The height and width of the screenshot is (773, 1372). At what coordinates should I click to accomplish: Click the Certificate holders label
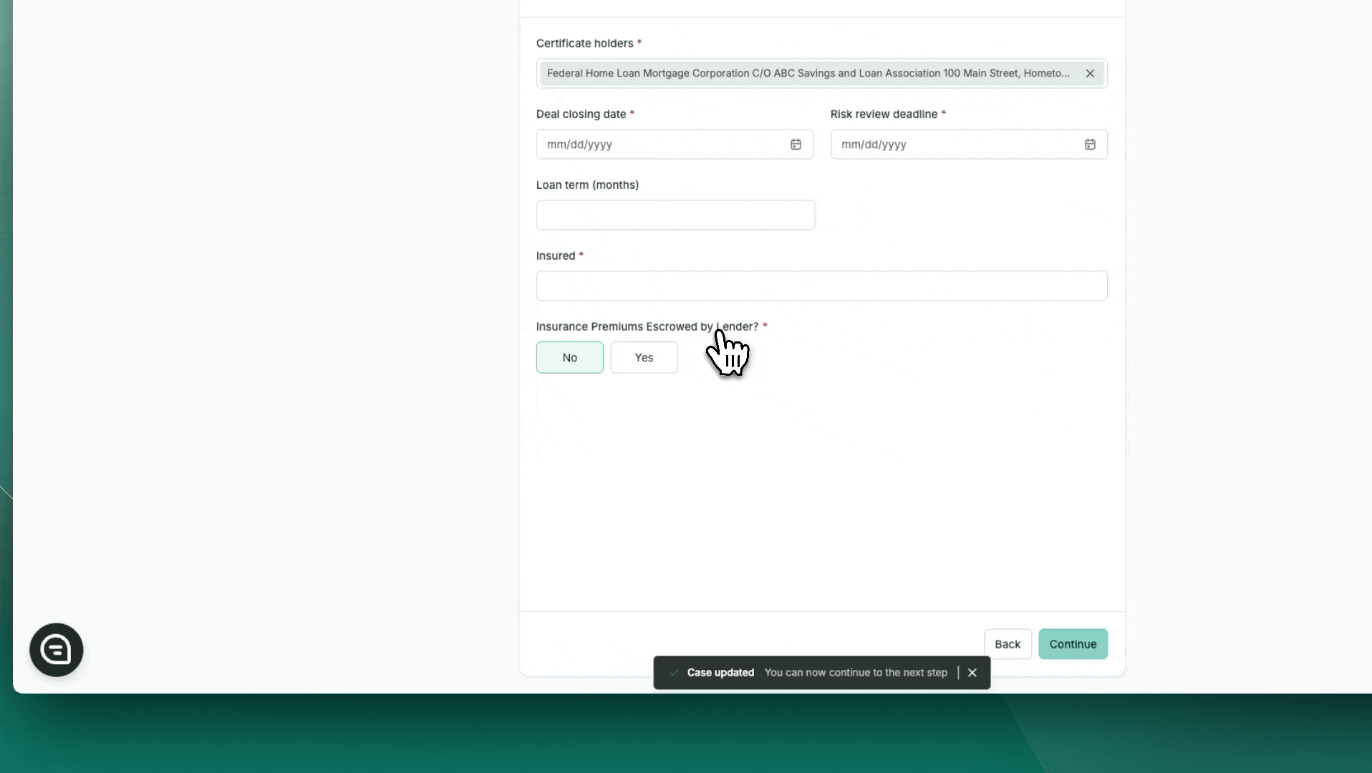tap(584, 44)
